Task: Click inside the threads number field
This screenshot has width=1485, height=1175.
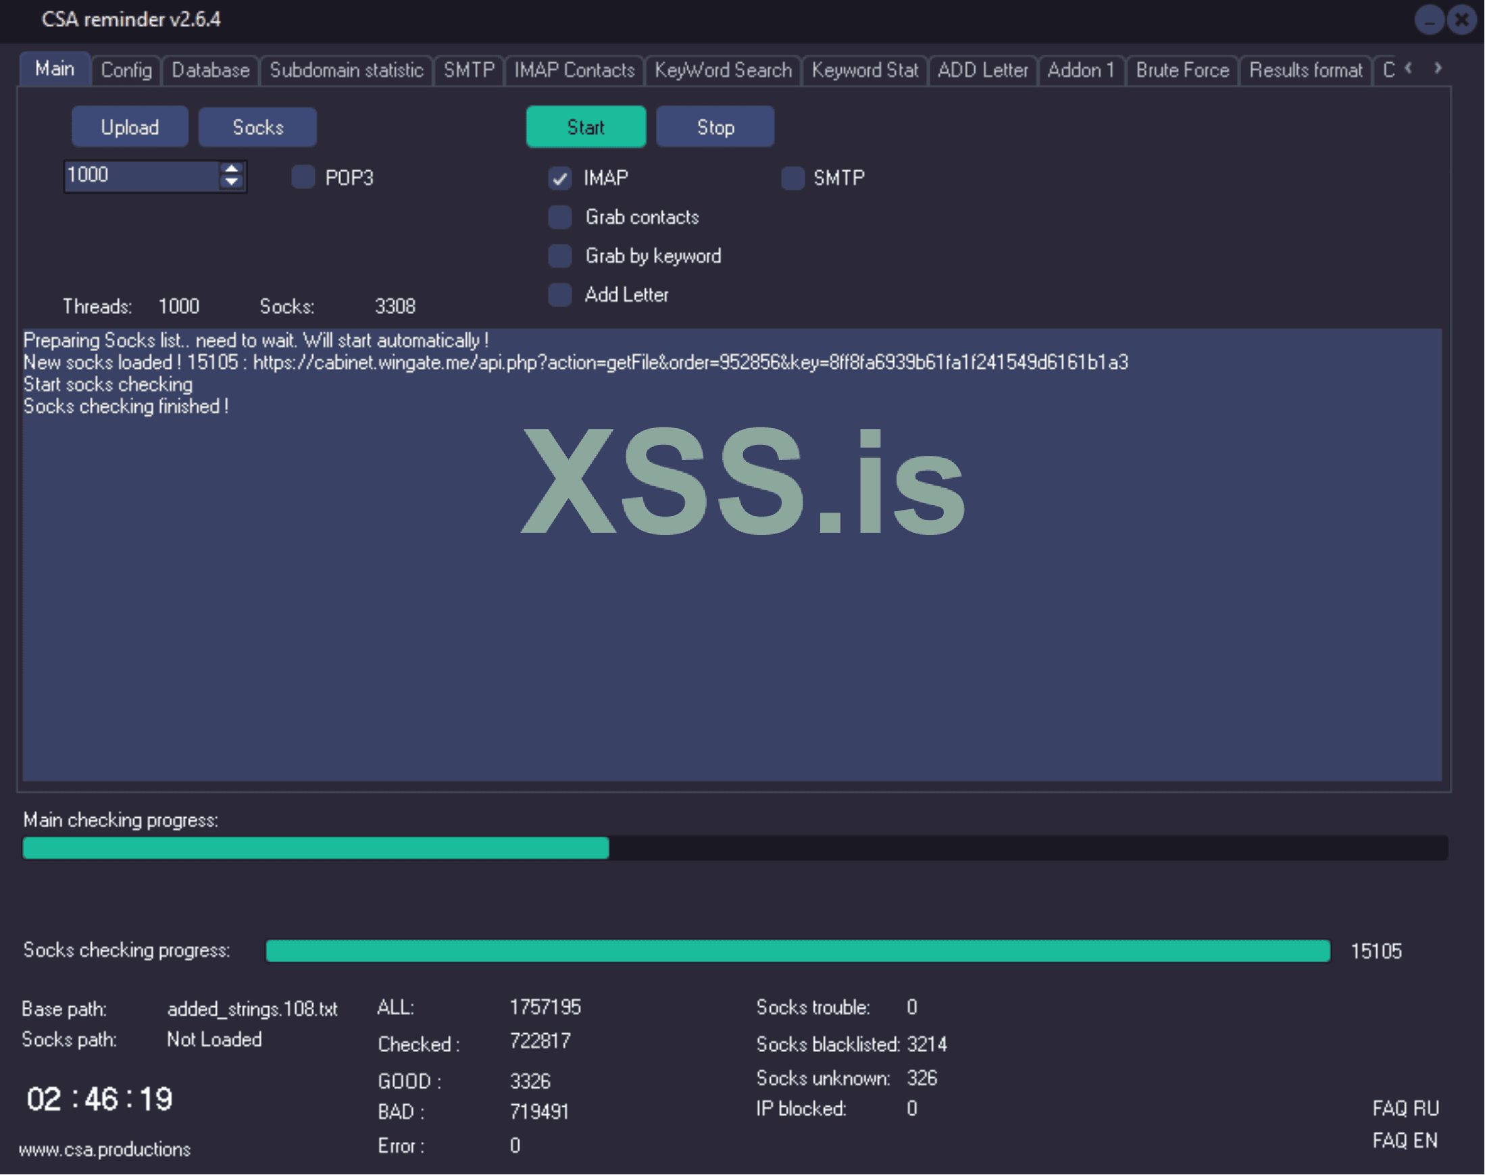Action: pyautogui.click(x=141, y=176)
